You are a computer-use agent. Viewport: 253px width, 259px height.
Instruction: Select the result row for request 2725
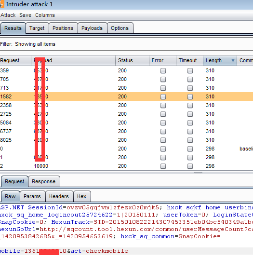point(126,114)
